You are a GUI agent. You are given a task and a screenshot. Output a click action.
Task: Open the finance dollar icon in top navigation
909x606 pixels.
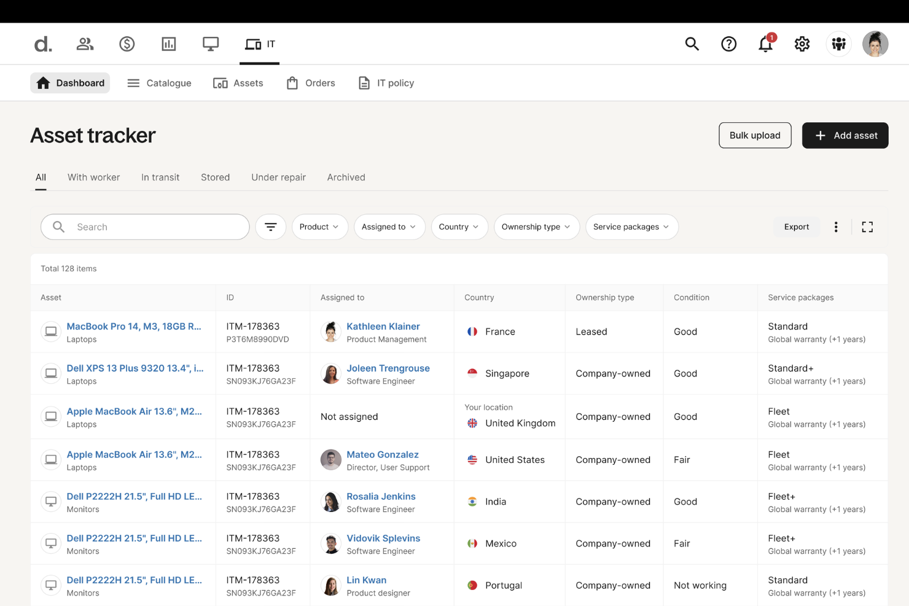click(127, 44)
